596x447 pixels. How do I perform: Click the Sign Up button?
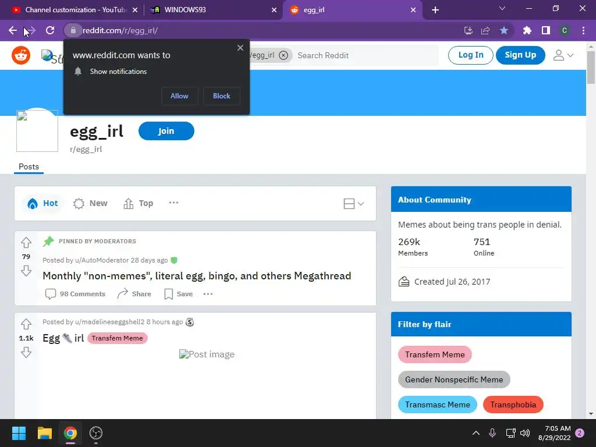tap(520, 55)
